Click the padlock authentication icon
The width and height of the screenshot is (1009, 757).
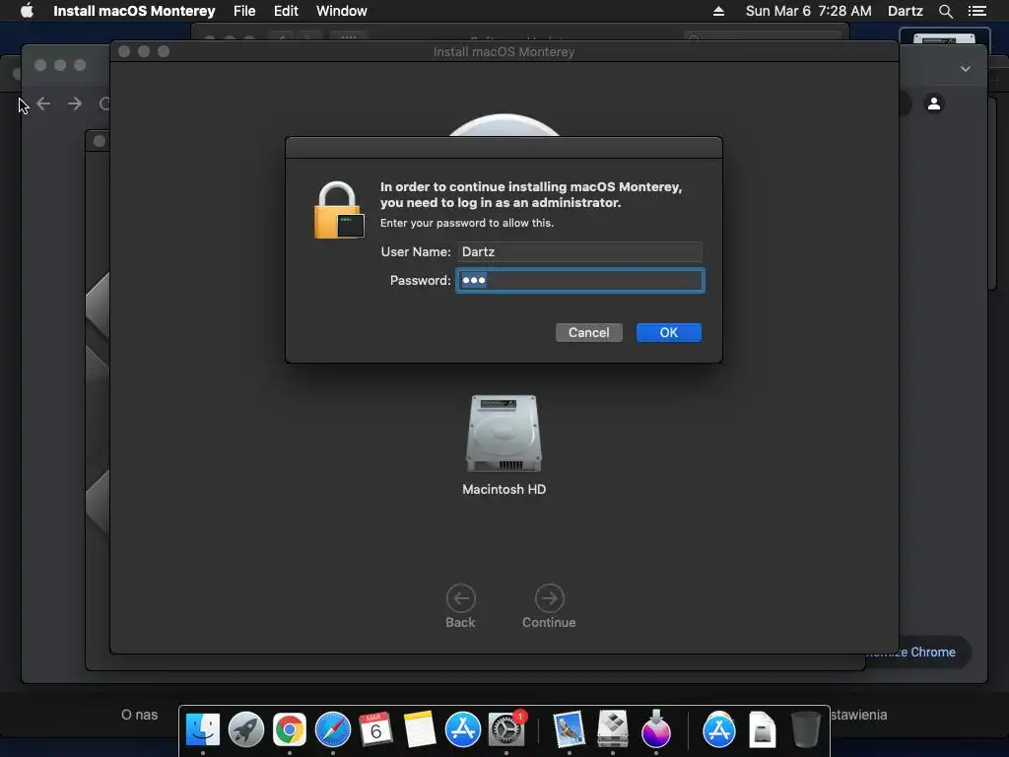(339, 211)
